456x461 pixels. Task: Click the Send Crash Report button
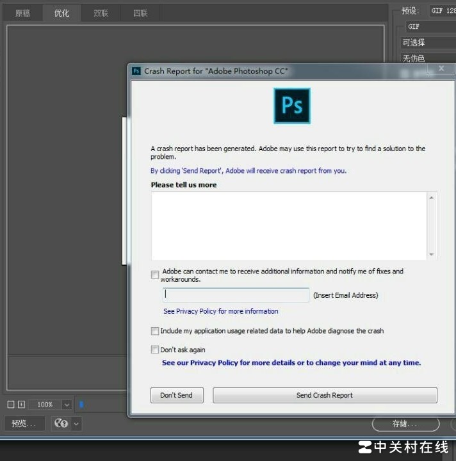325,395
